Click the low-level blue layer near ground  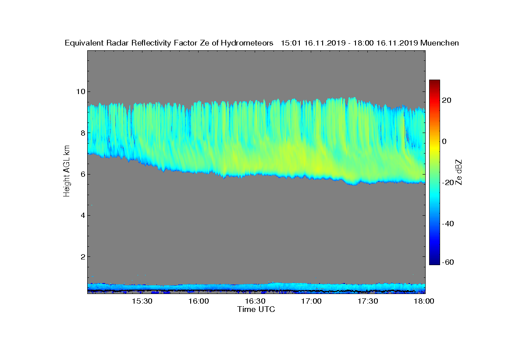coord(256,287)
